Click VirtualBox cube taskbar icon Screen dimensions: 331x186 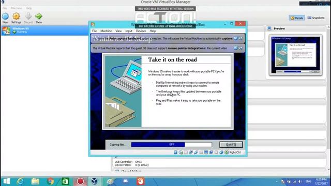point(94,181)
